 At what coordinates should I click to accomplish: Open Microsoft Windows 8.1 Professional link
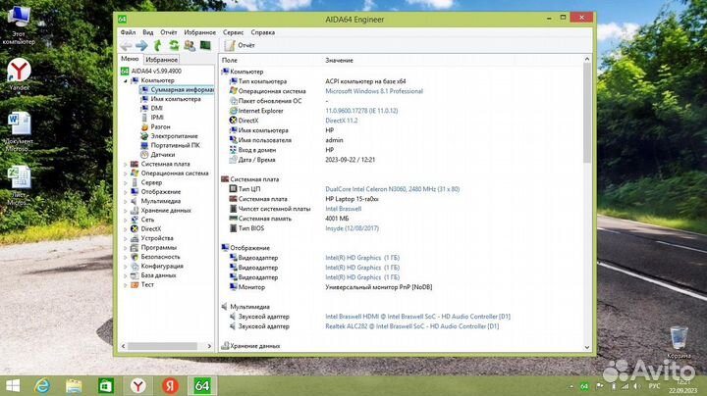(374, 91)
